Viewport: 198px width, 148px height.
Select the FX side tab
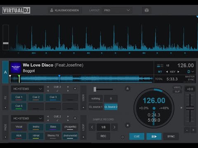[5, 98]
